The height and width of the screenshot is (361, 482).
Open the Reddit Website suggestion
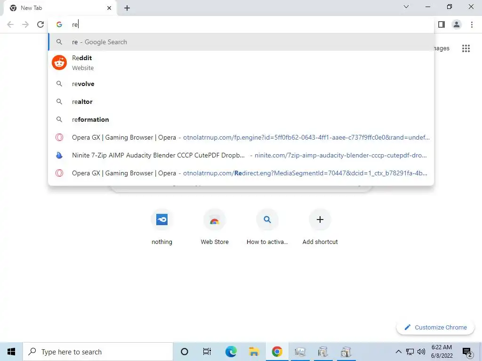click(x=241, y=63)
